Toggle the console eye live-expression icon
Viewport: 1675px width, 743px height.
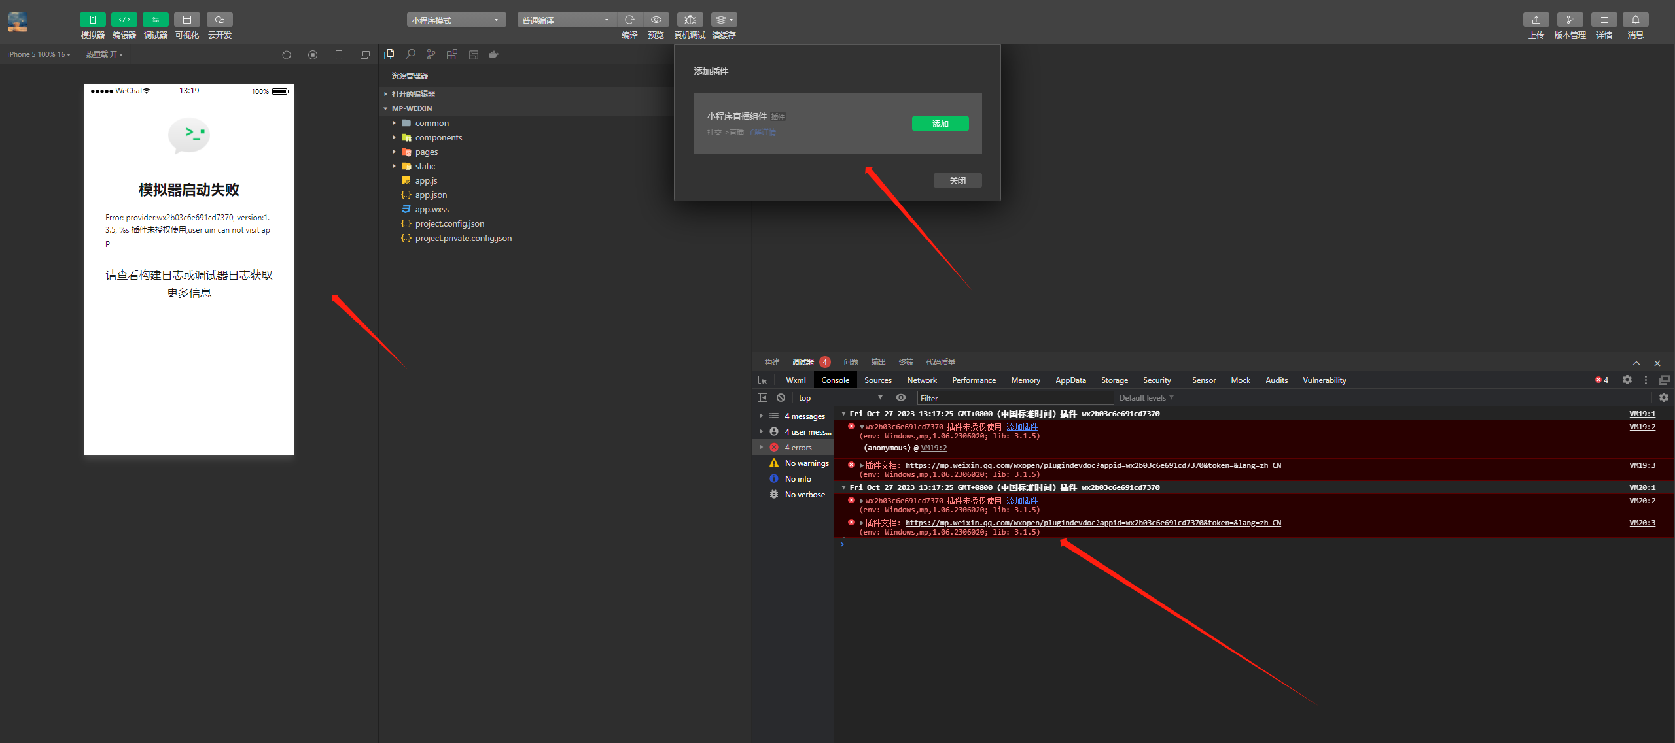tap(901, 397)
